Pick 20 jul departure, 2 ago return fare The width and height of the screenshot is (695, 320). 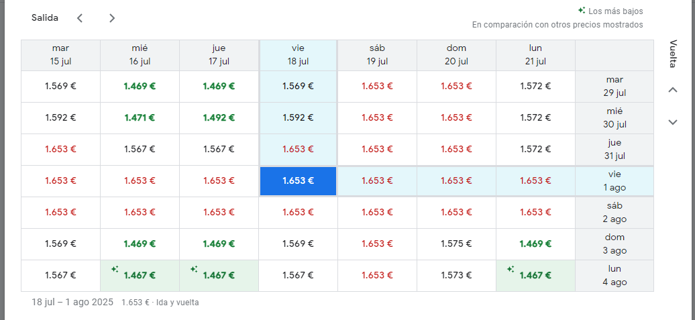point(457,212)
